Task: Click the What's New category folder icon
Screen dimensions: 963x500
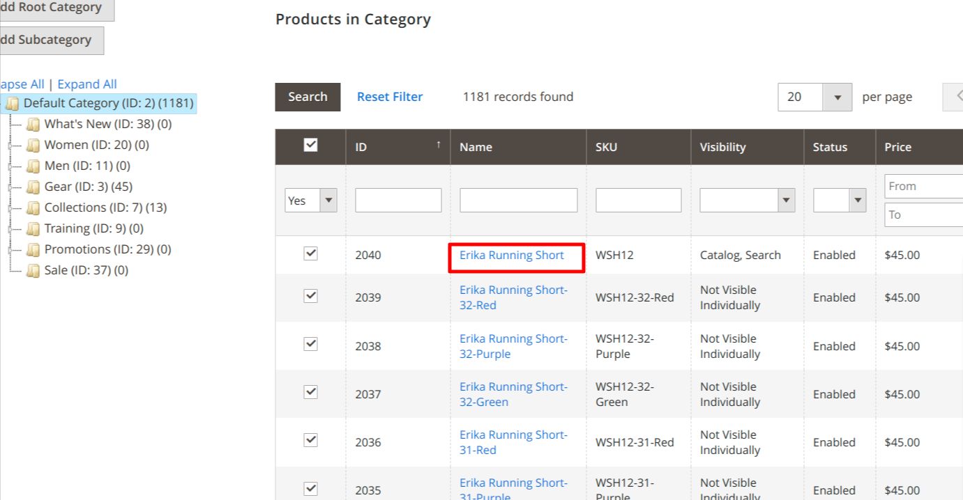Action: click(33, 123)
